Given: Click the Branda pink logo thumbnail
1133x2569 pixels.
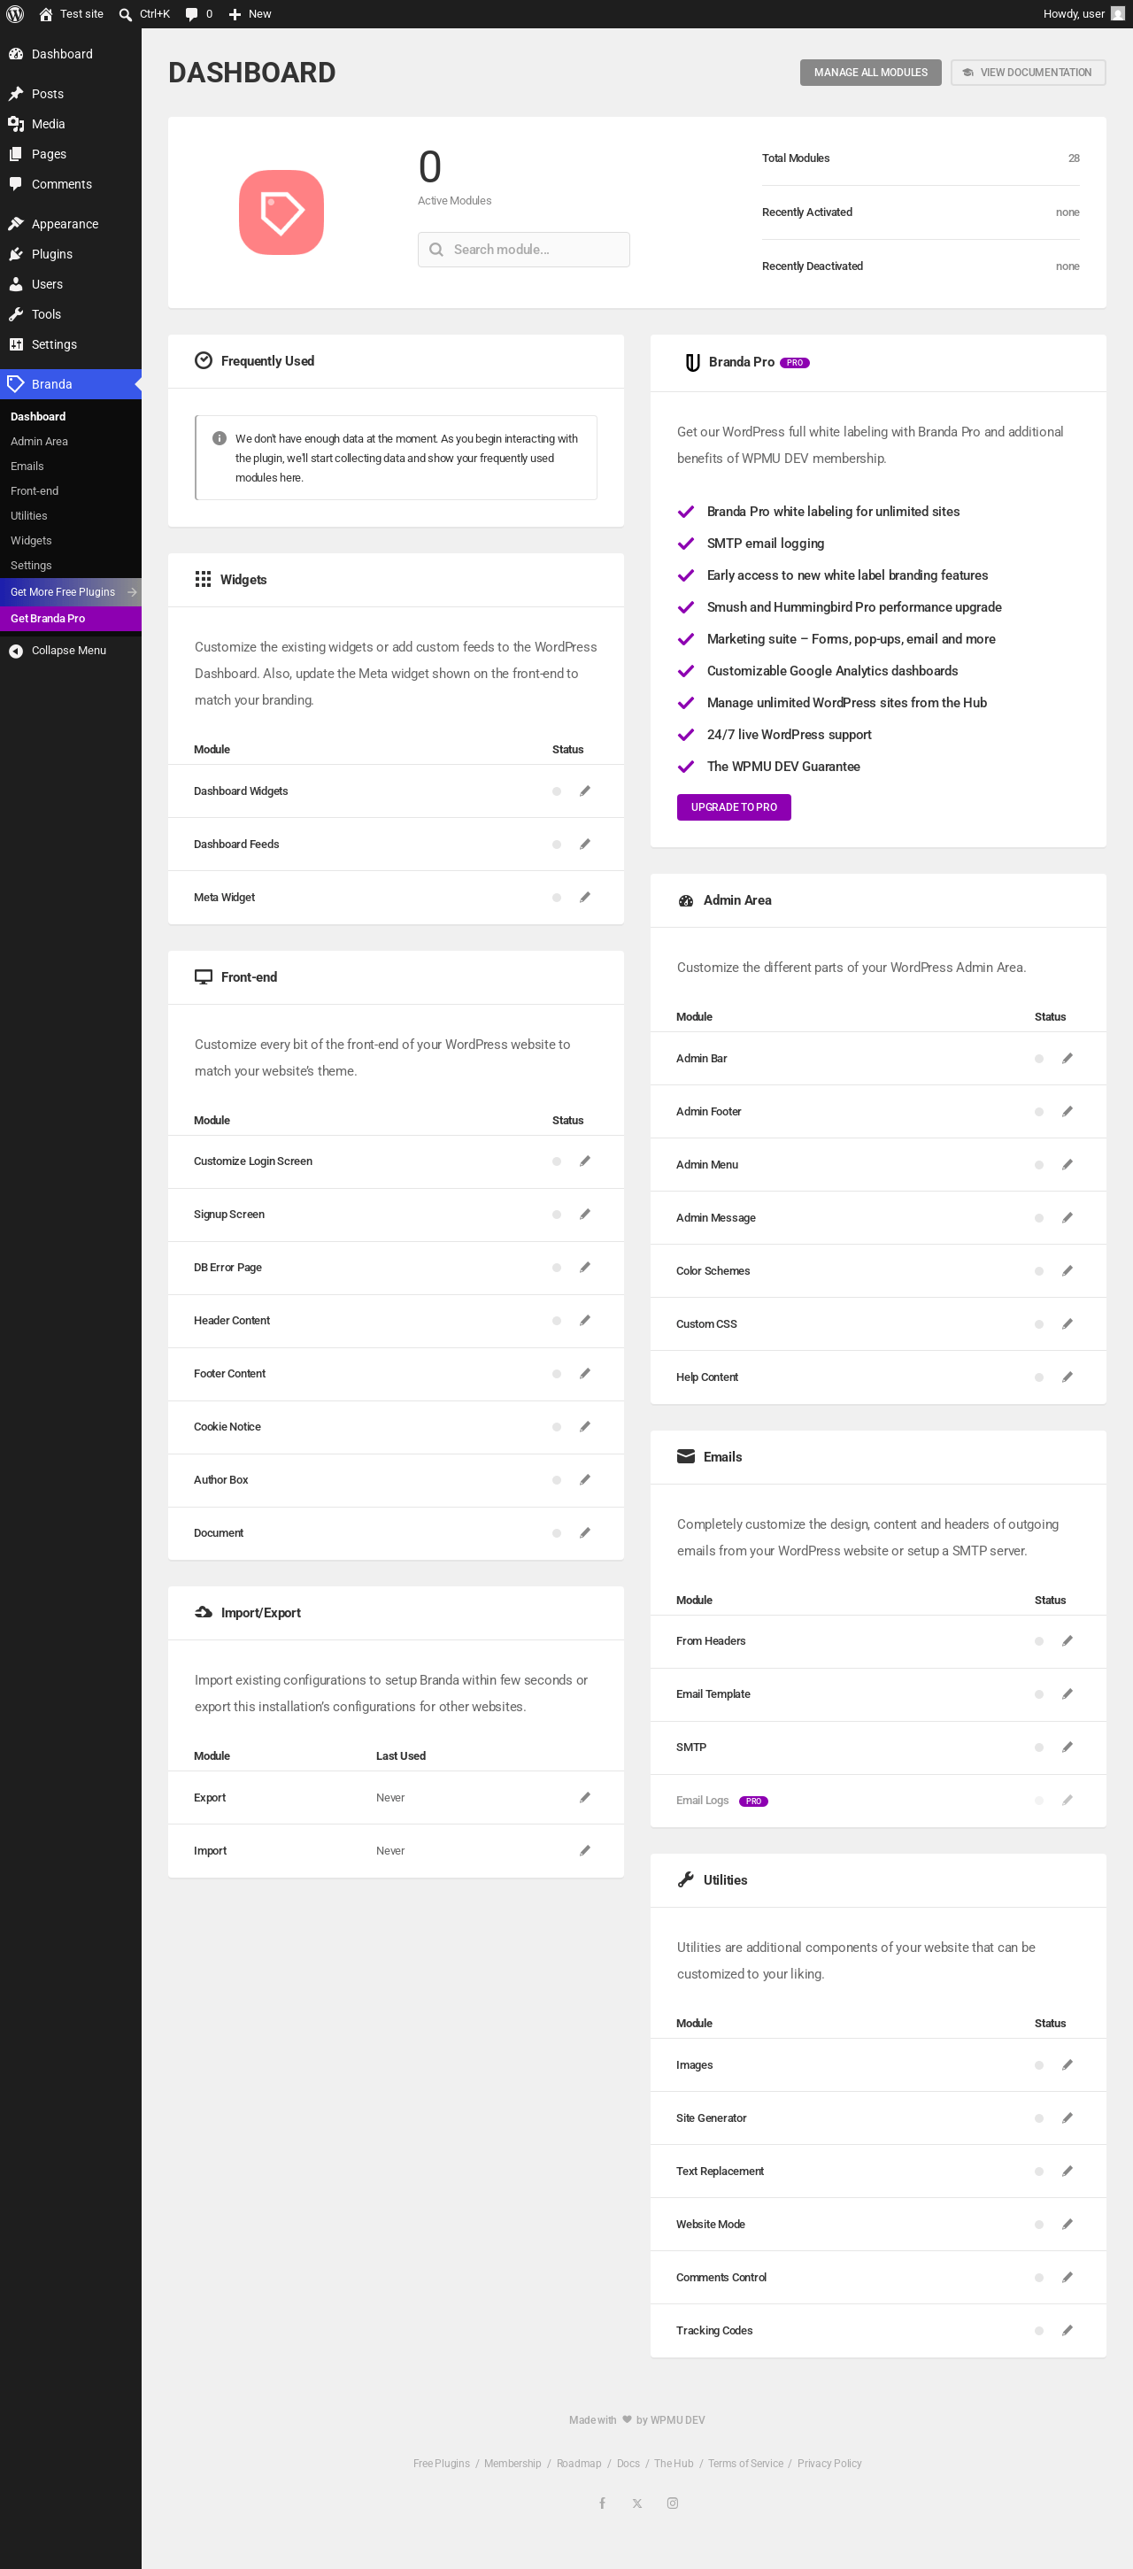Looking at the screenshot, I should click(281, 212).
